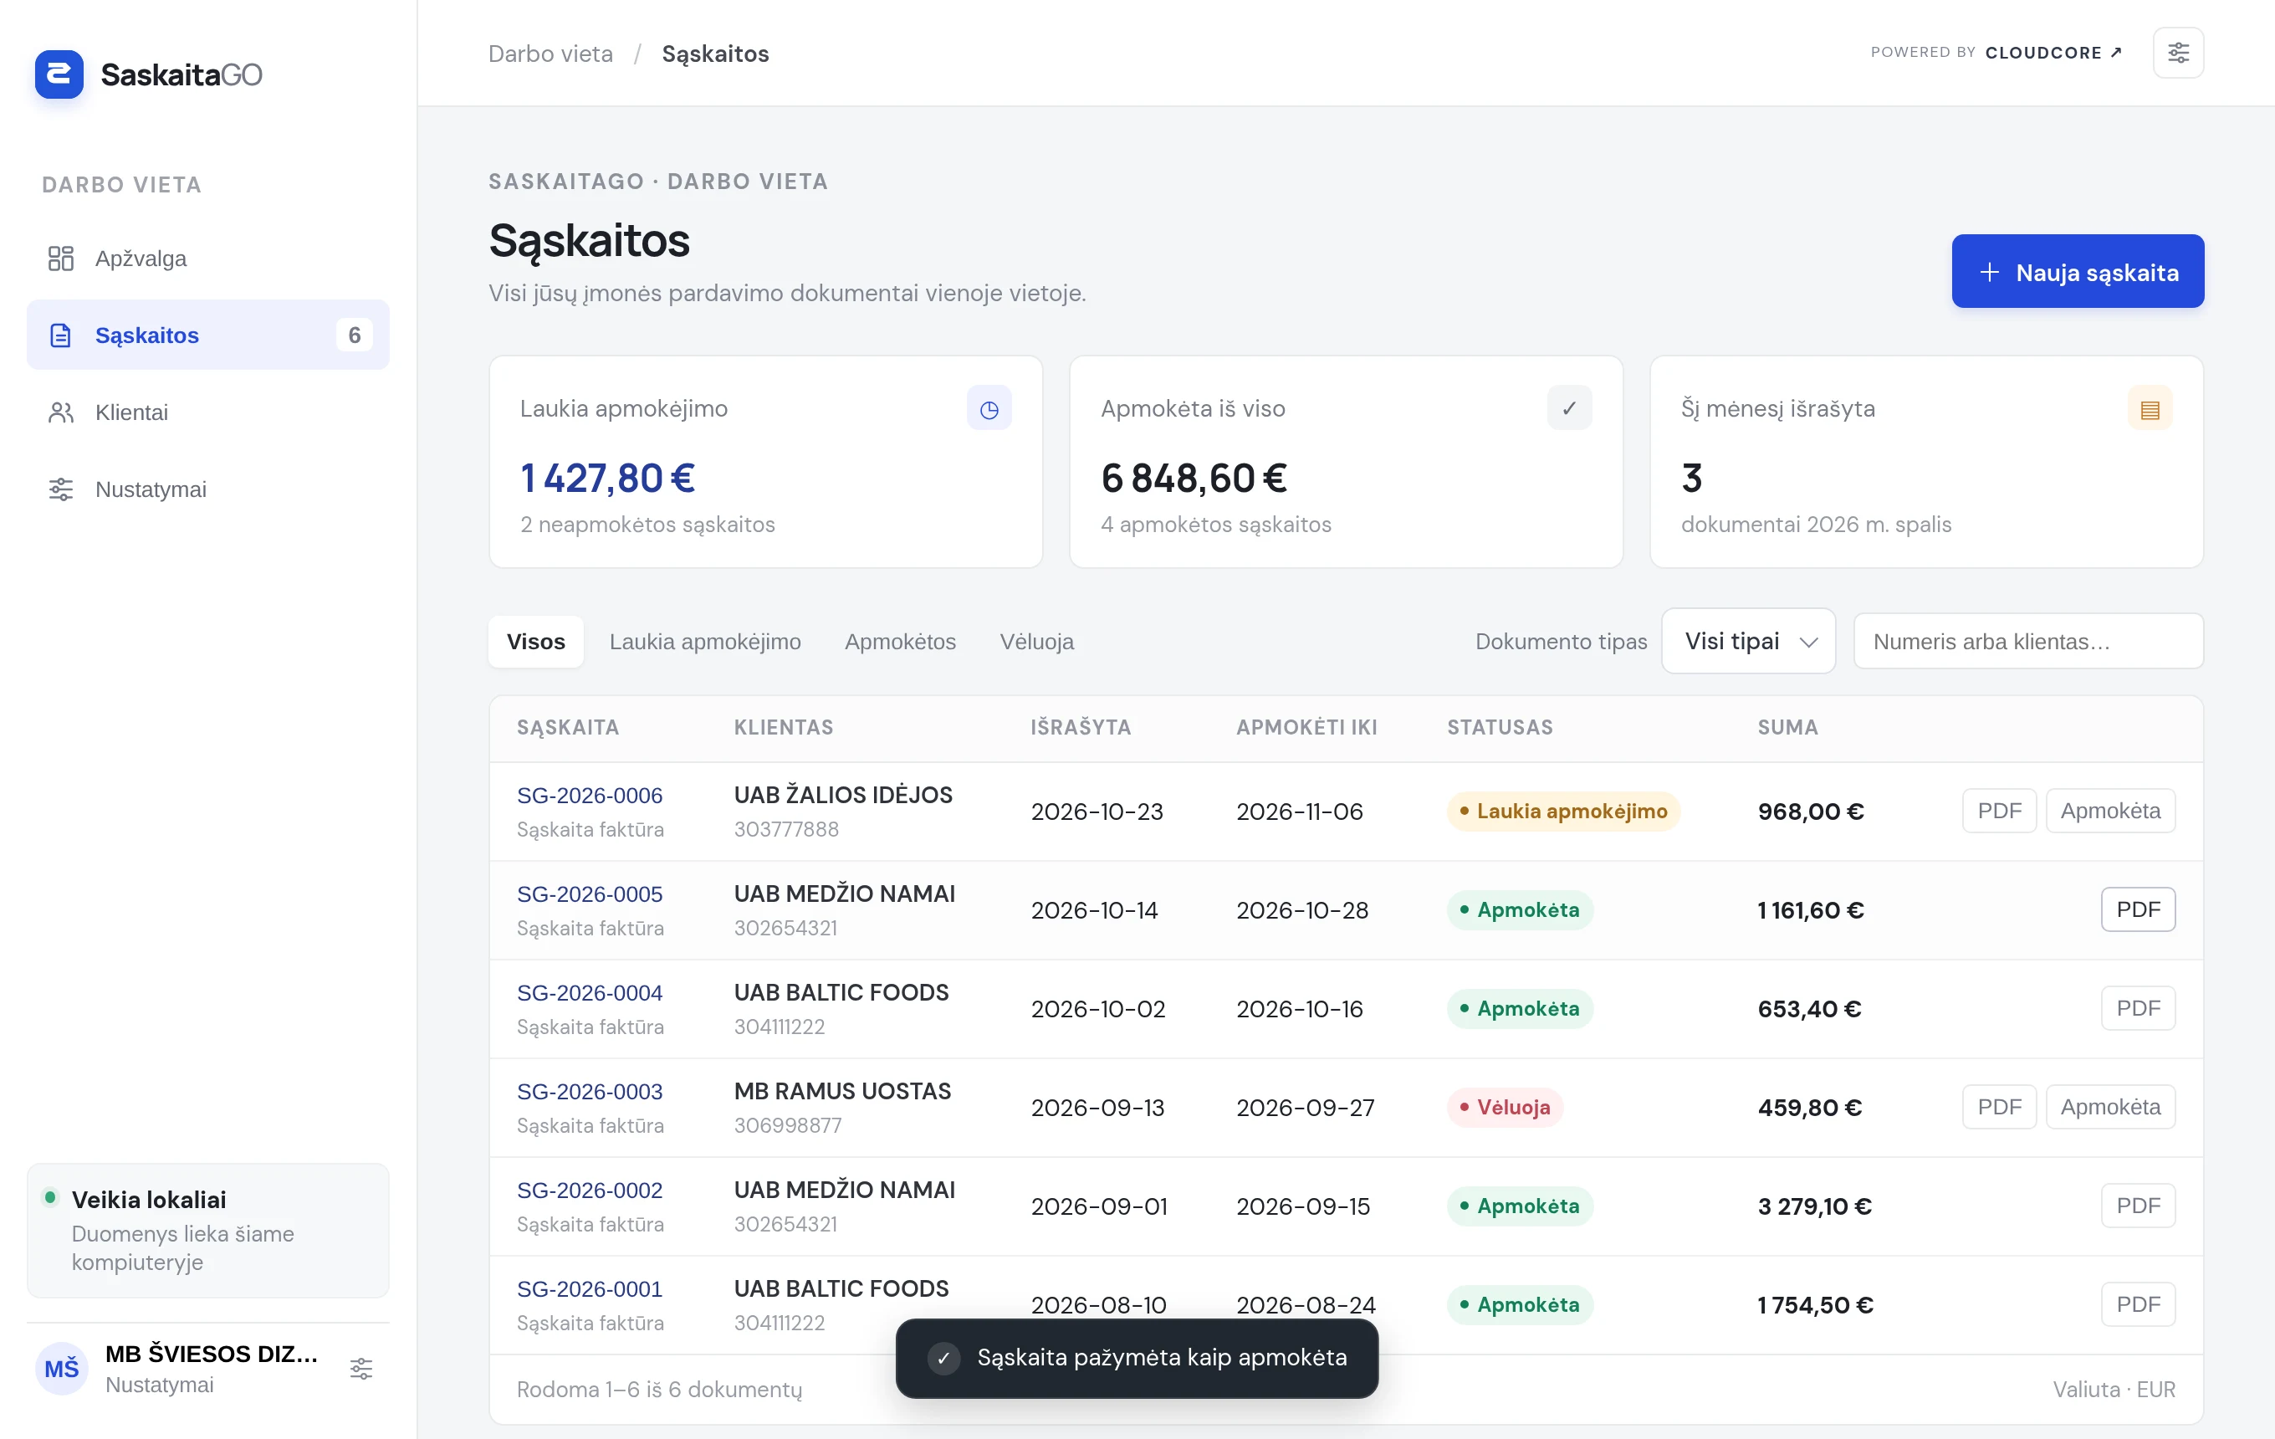This screenshot has height=1439, width=2275.
Task: Click the MŠ avatar circle
Action: [61, 1367]
